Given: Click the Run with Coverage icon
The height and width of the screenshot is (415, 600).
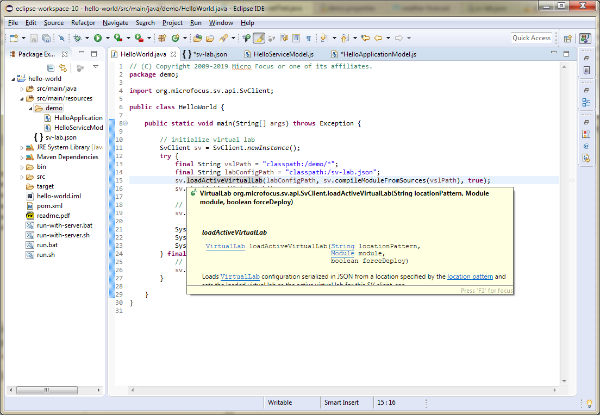Looking at the screenshot, I should [118, 38].
